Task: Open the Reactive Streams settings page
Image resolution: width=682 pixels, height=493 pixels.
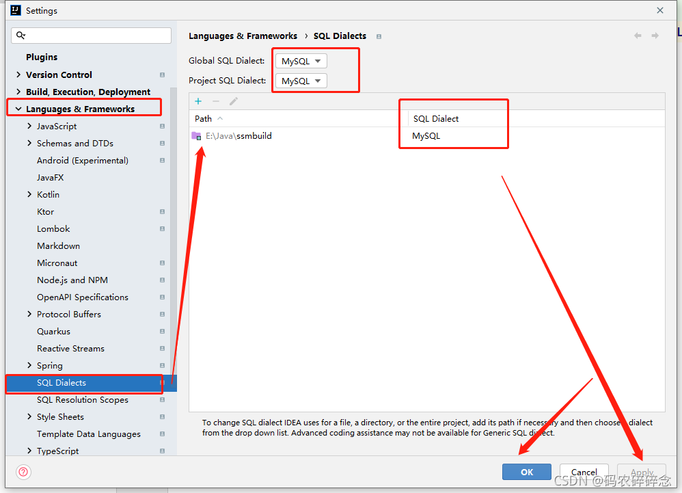Action: point(70,349)
